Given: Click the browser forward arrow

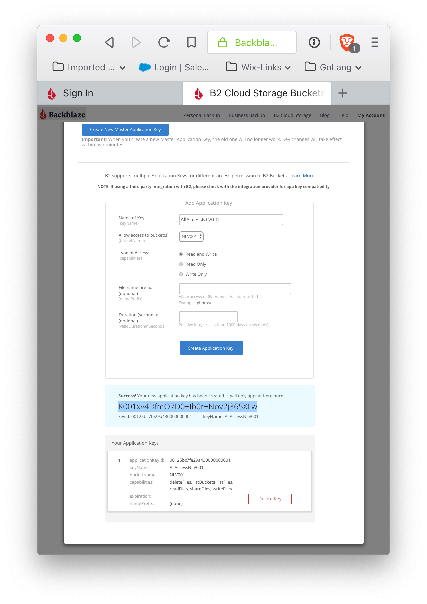Looking at the screenshot, I should point(136,42).
